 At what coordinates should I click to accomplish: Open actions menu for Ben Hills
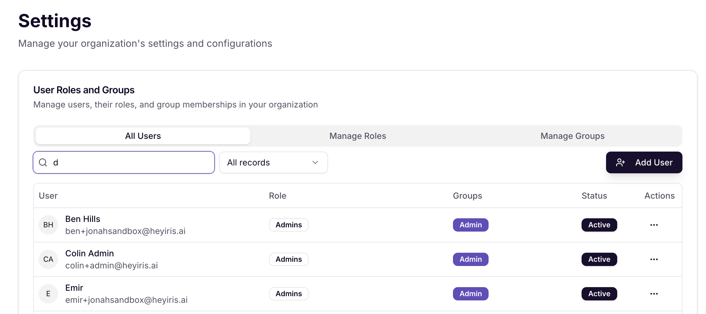pyautogui.click(x=654, y=225)
